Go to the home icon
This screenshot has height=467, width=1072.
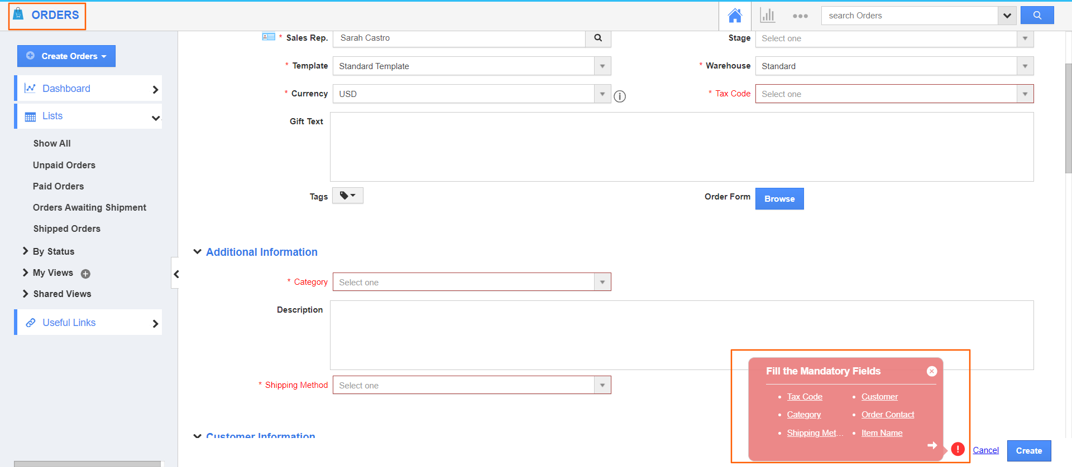coord(735,16)
